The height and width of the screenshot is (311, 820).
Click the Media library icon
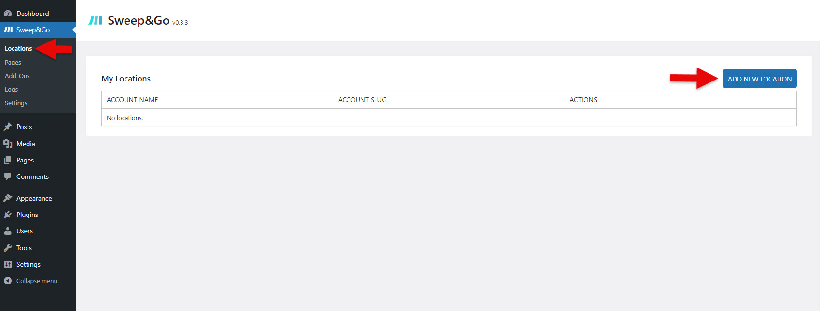8,144
